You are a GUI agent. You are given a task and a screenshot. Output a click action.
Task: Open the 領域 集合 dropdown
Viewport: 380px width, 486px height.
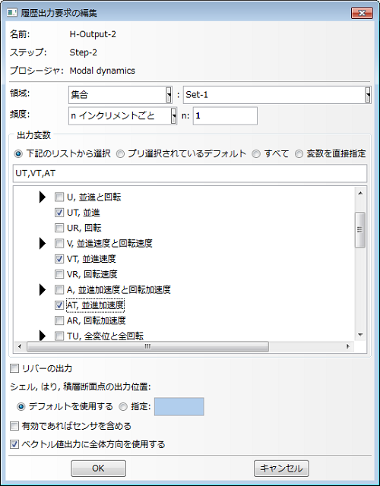(120, 95)
